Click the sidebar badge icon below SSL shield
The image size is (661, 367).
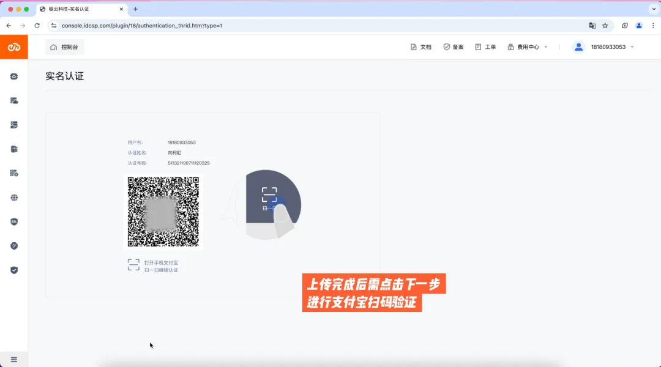[14, 246]
